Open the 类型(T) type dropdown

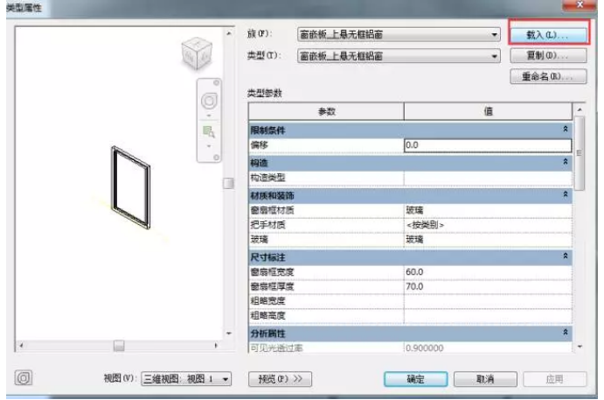[399, 56]
